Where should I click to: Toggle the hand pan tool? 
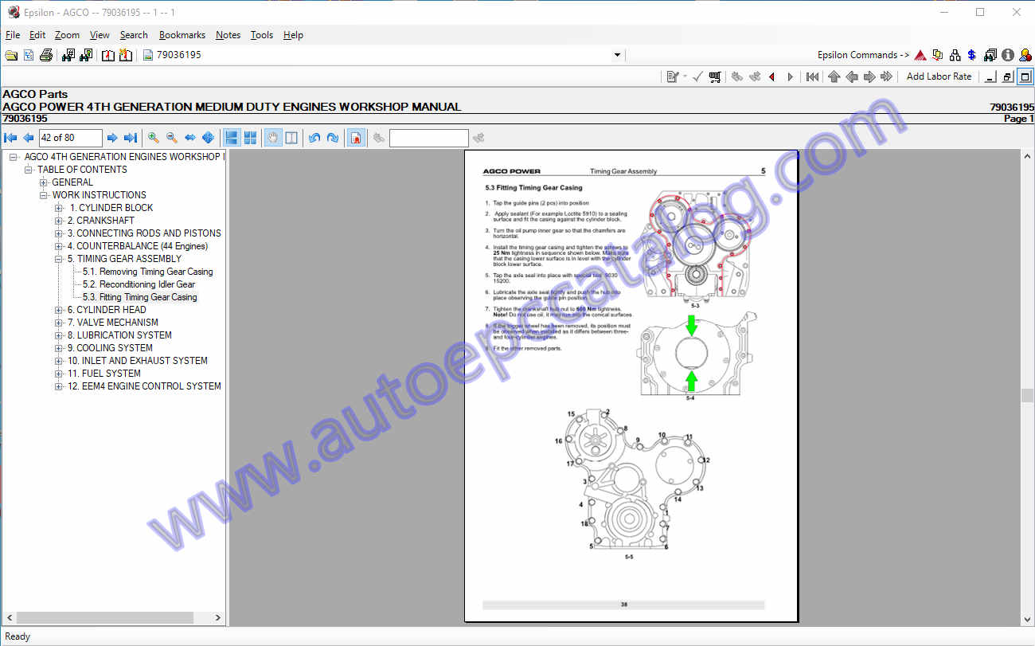point(272,138)
